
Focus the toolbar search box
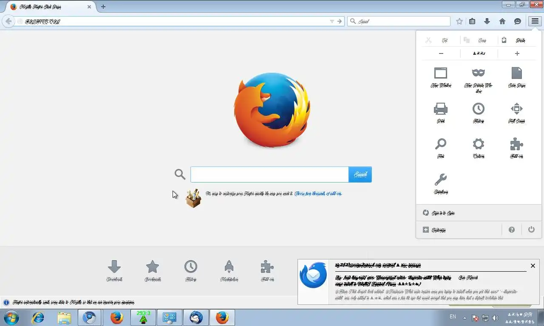[399, 21]
